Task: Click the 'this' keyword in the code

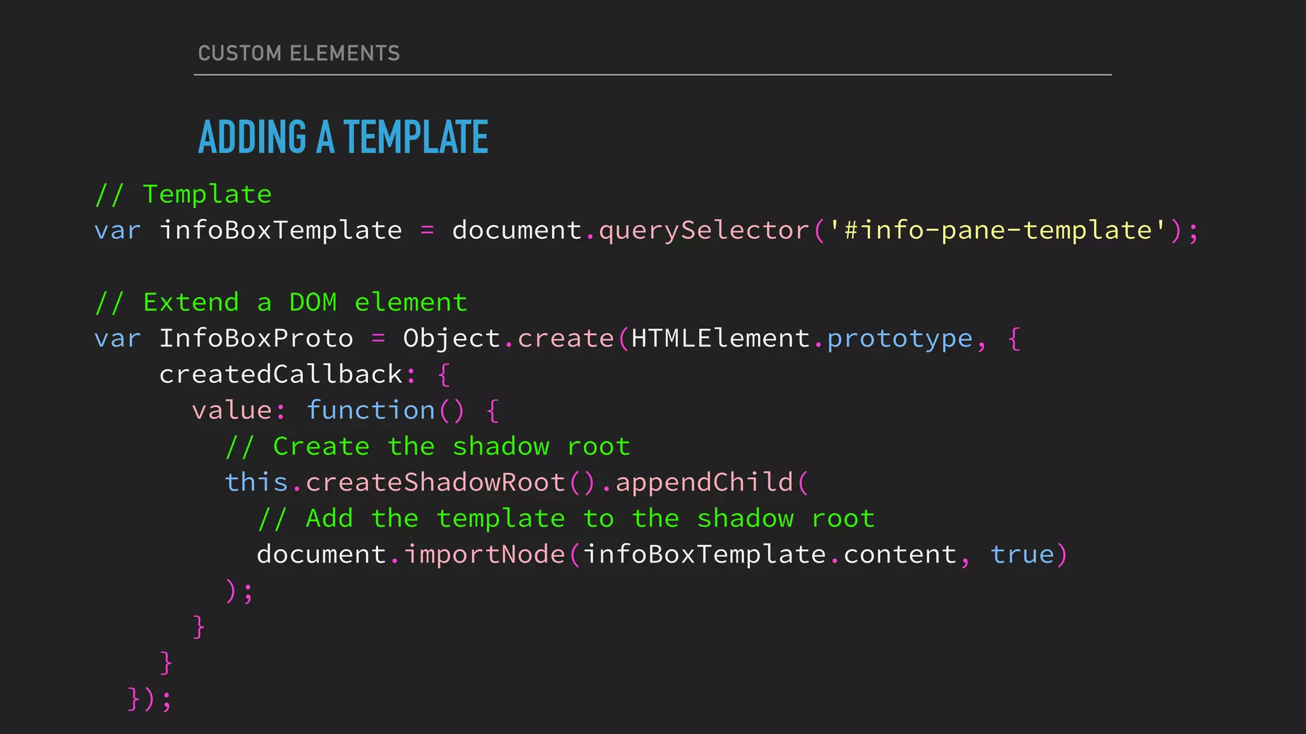Action: [x=256, y=482]
